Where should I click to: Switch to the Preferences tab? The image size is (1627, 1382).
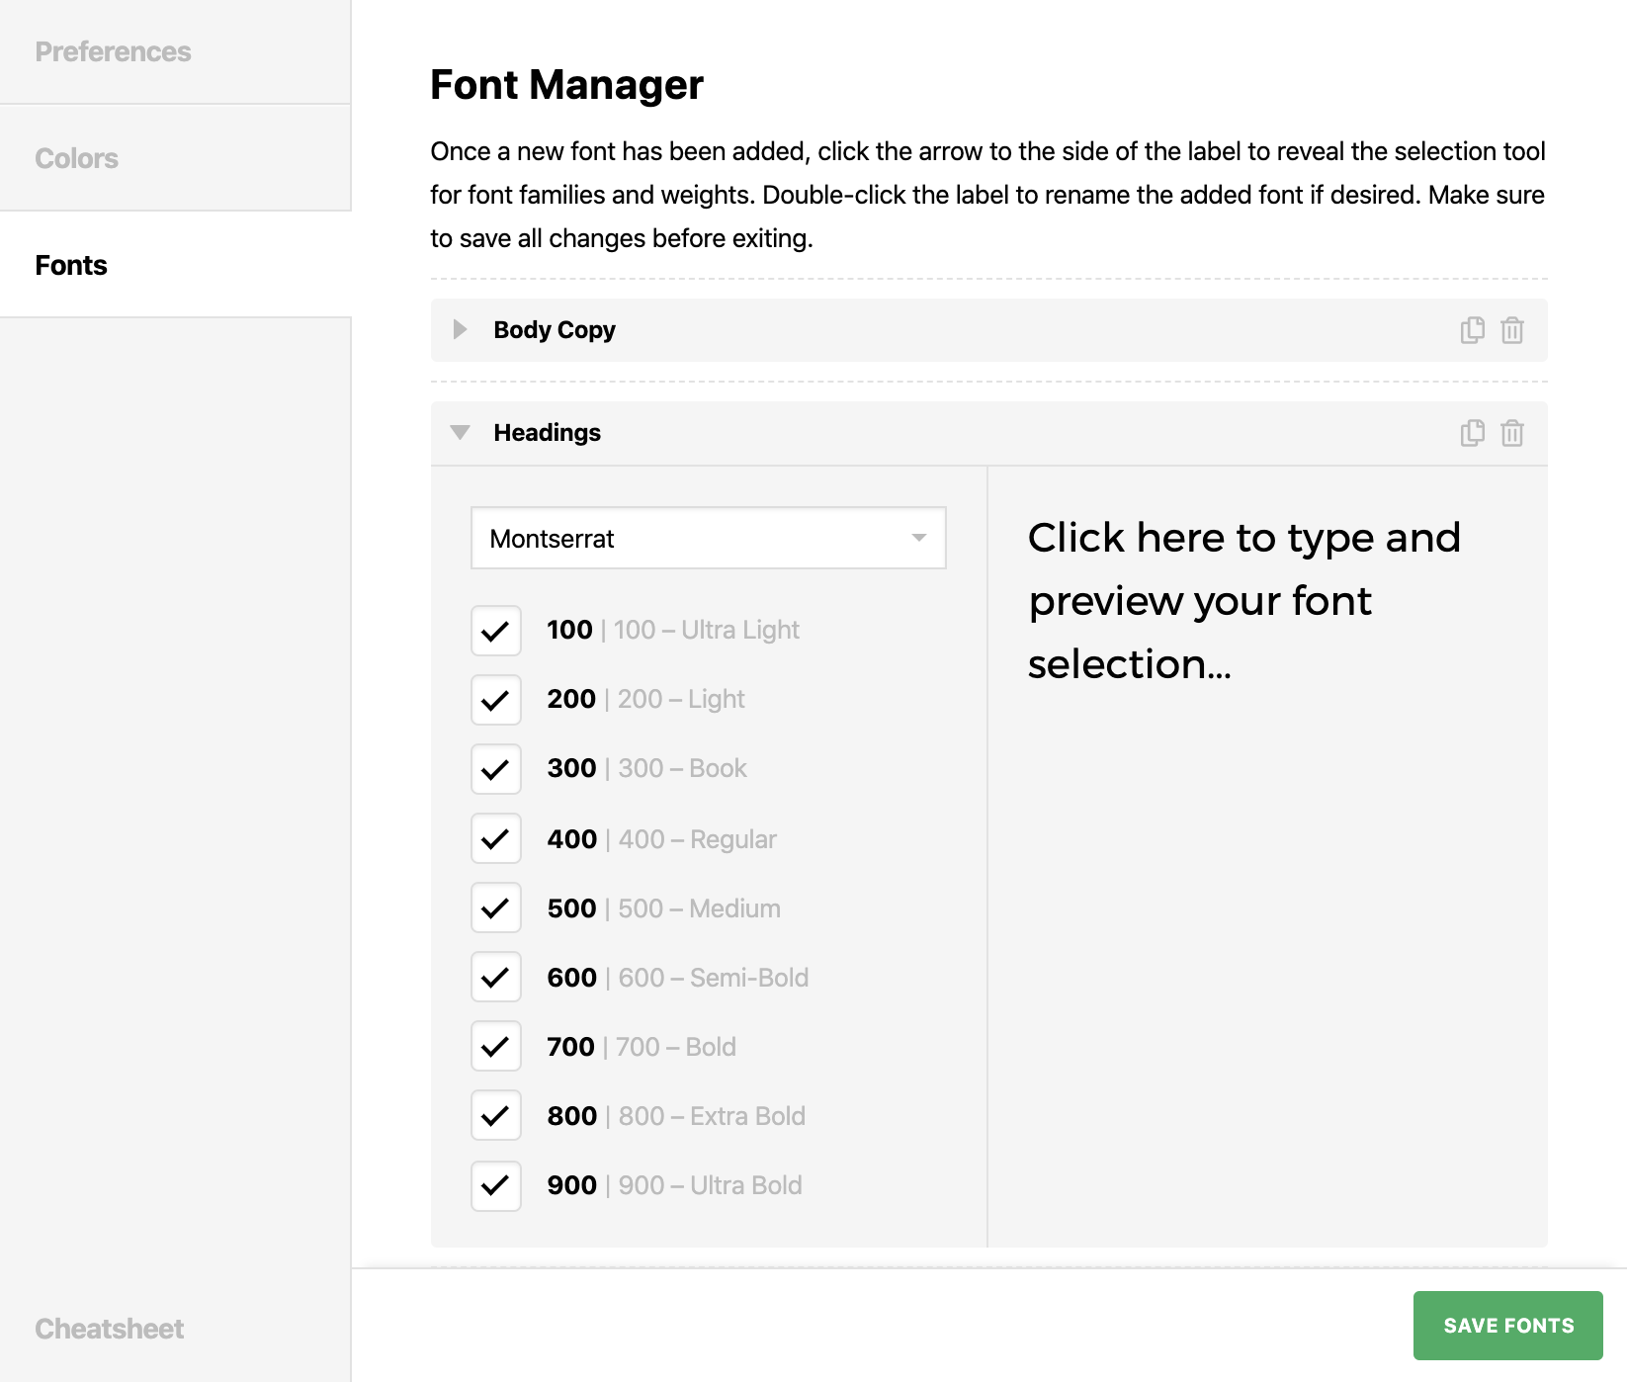pyautogui.click(x=113, y=51)
